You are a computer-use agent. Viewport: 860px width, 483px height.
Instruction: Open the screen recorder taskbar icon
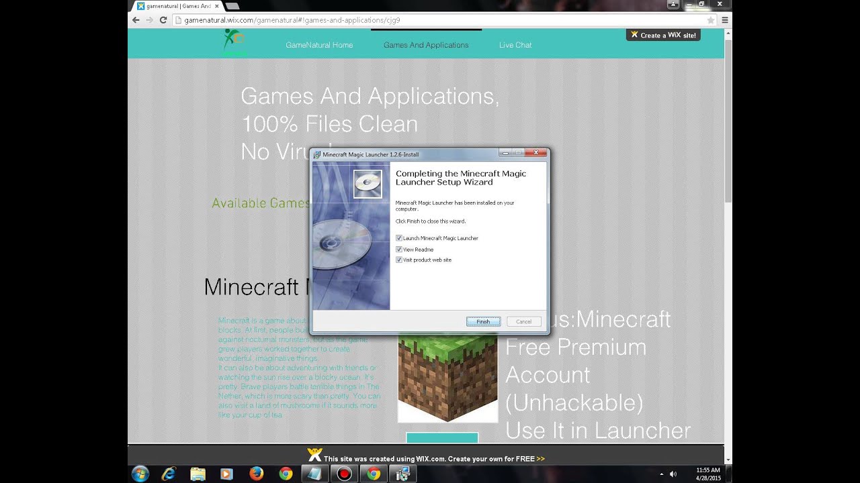tap(344, 474)
